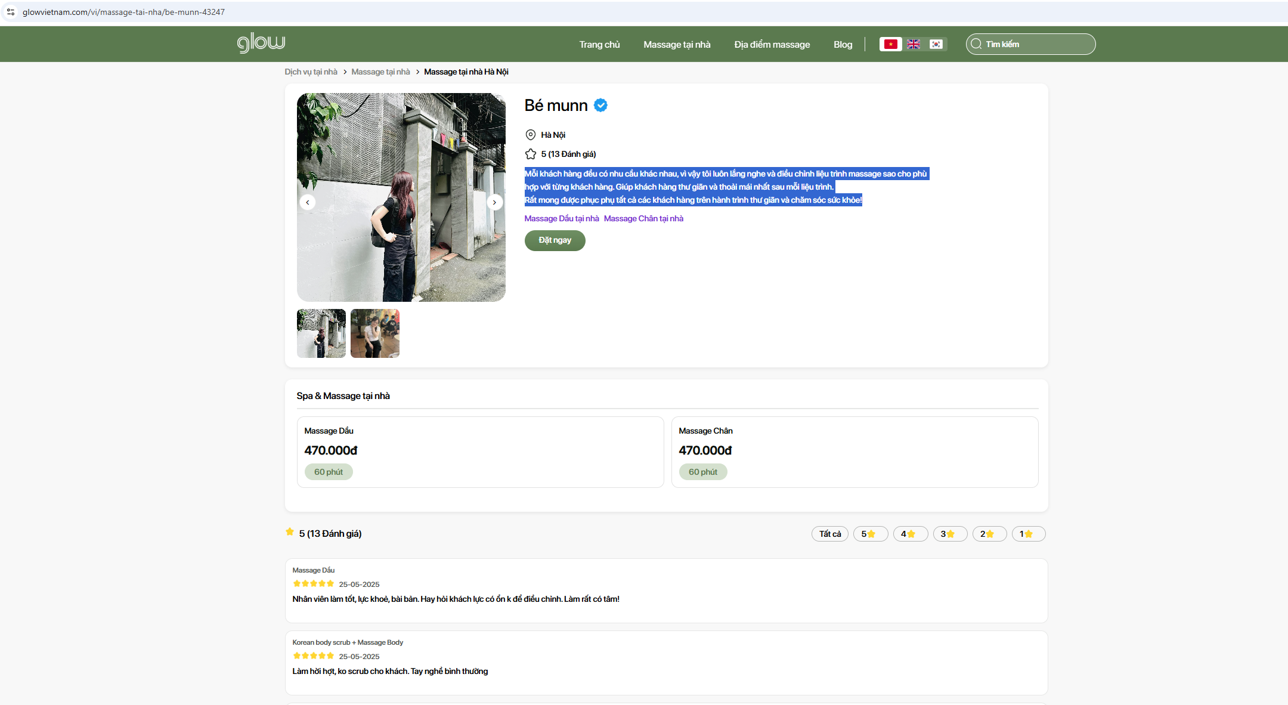Switch language to English UK flag
The image size is (1288, 705).
coord(913,44)
